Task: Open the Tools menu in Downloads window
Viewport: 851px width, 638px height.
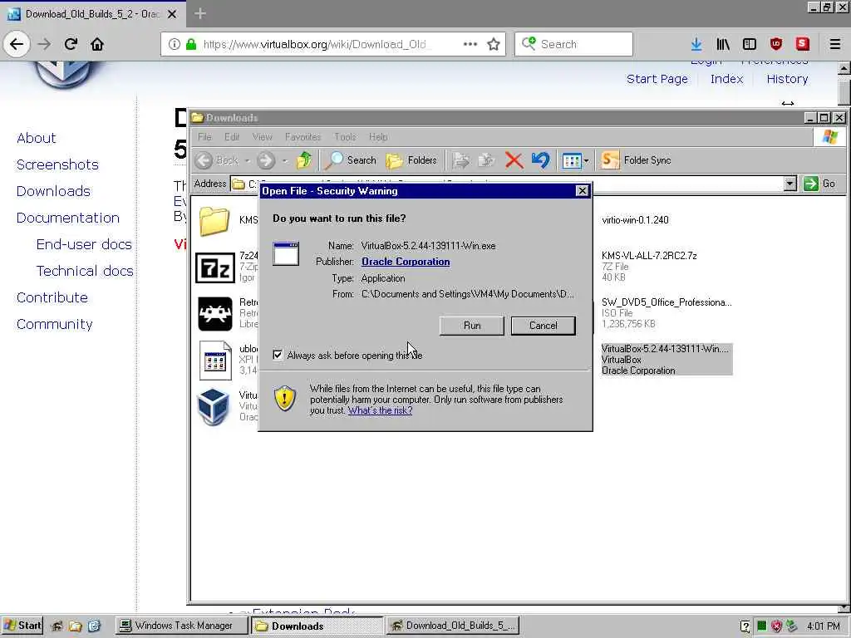Action: click(x=345, y=137)
